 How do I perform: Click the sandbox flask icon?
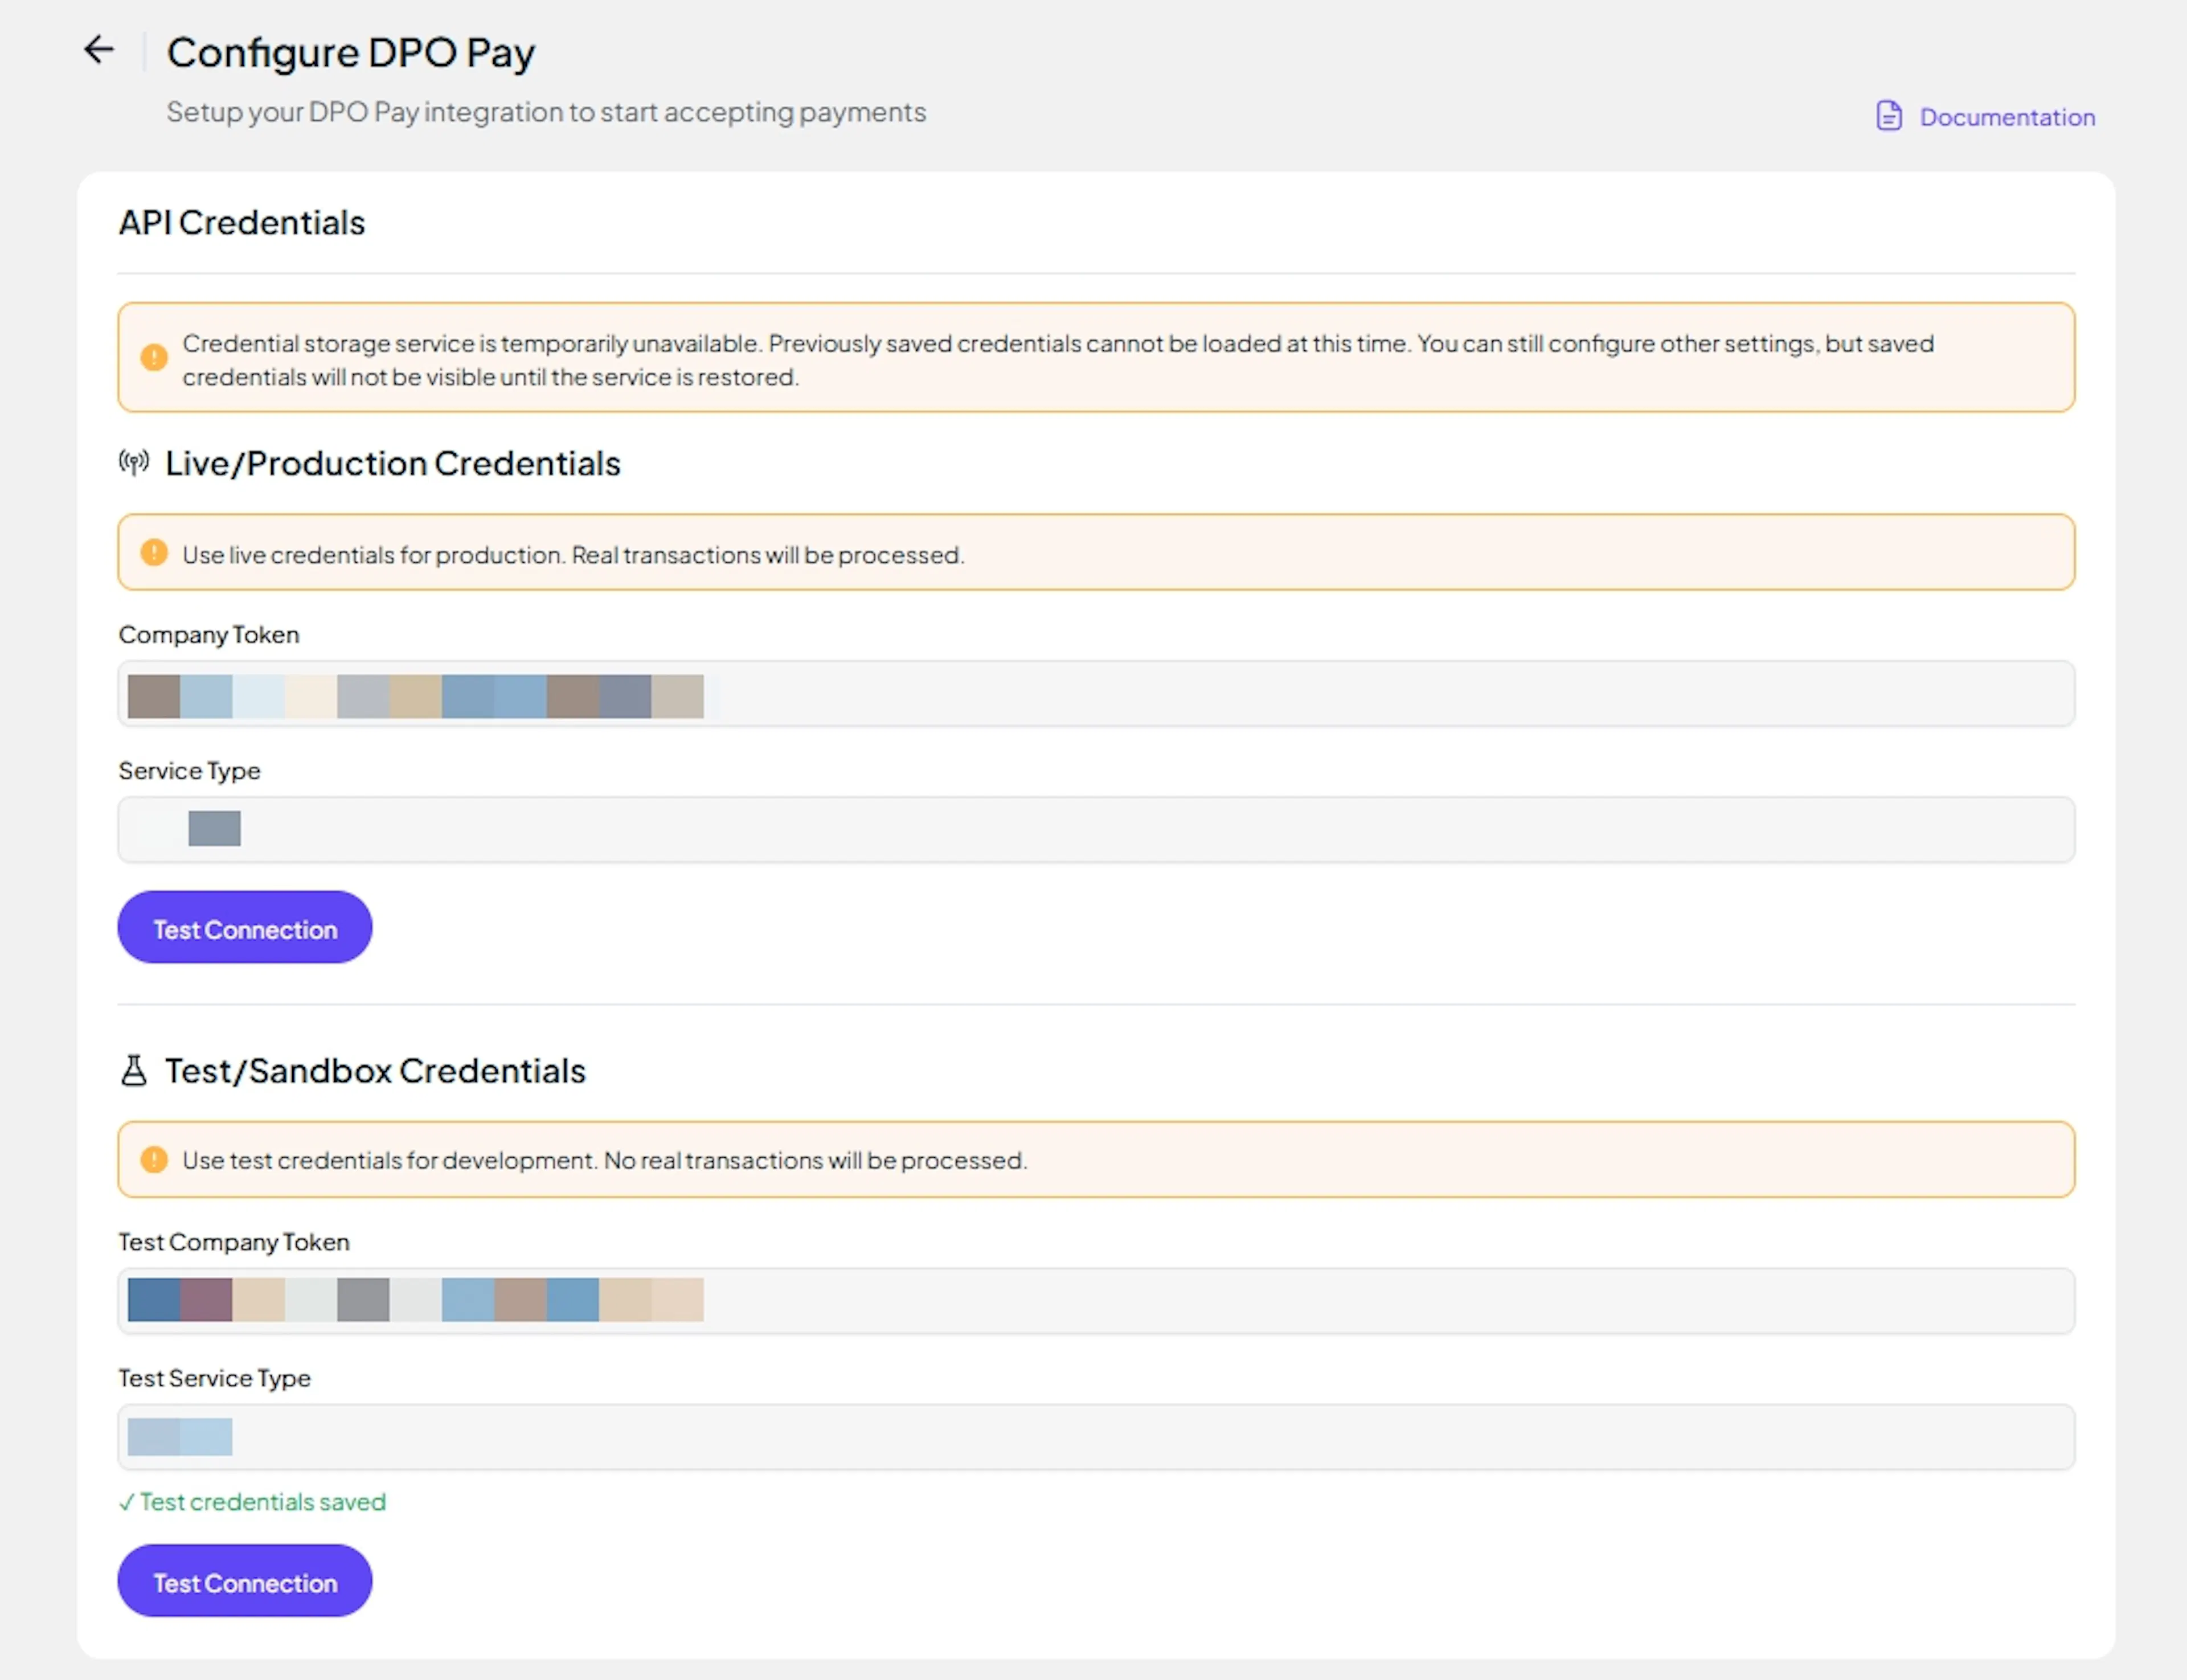point(134,1071)
